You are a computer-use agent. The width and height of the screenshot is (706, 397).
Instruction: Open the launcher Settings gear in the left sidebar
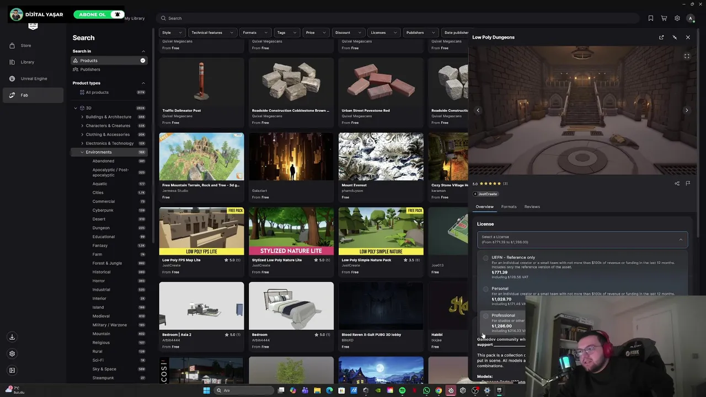click(x=12, y=353)
